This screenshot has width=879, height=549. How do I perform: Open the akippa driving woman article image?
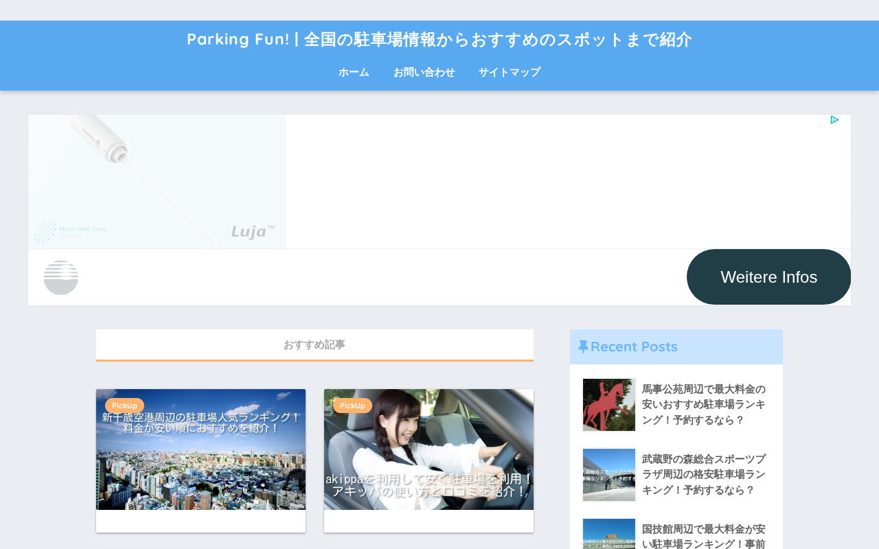[x=429, y=449]
